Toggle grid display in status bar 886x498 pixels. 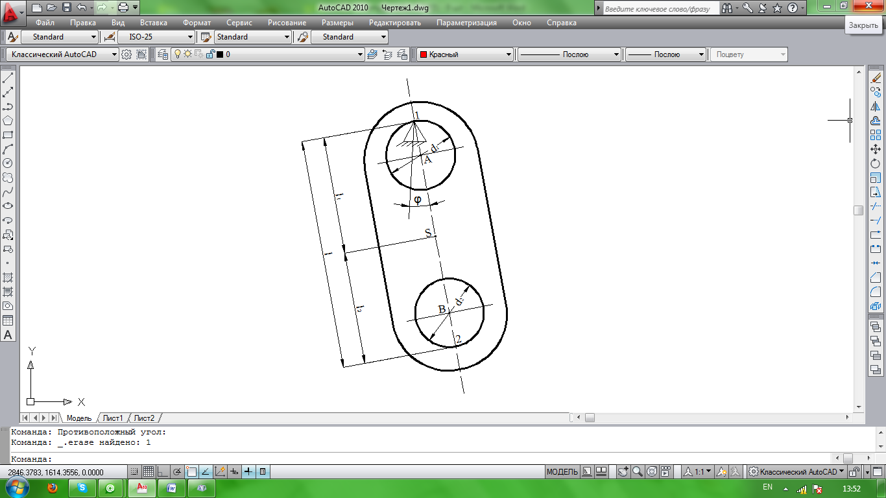point(149,472)
